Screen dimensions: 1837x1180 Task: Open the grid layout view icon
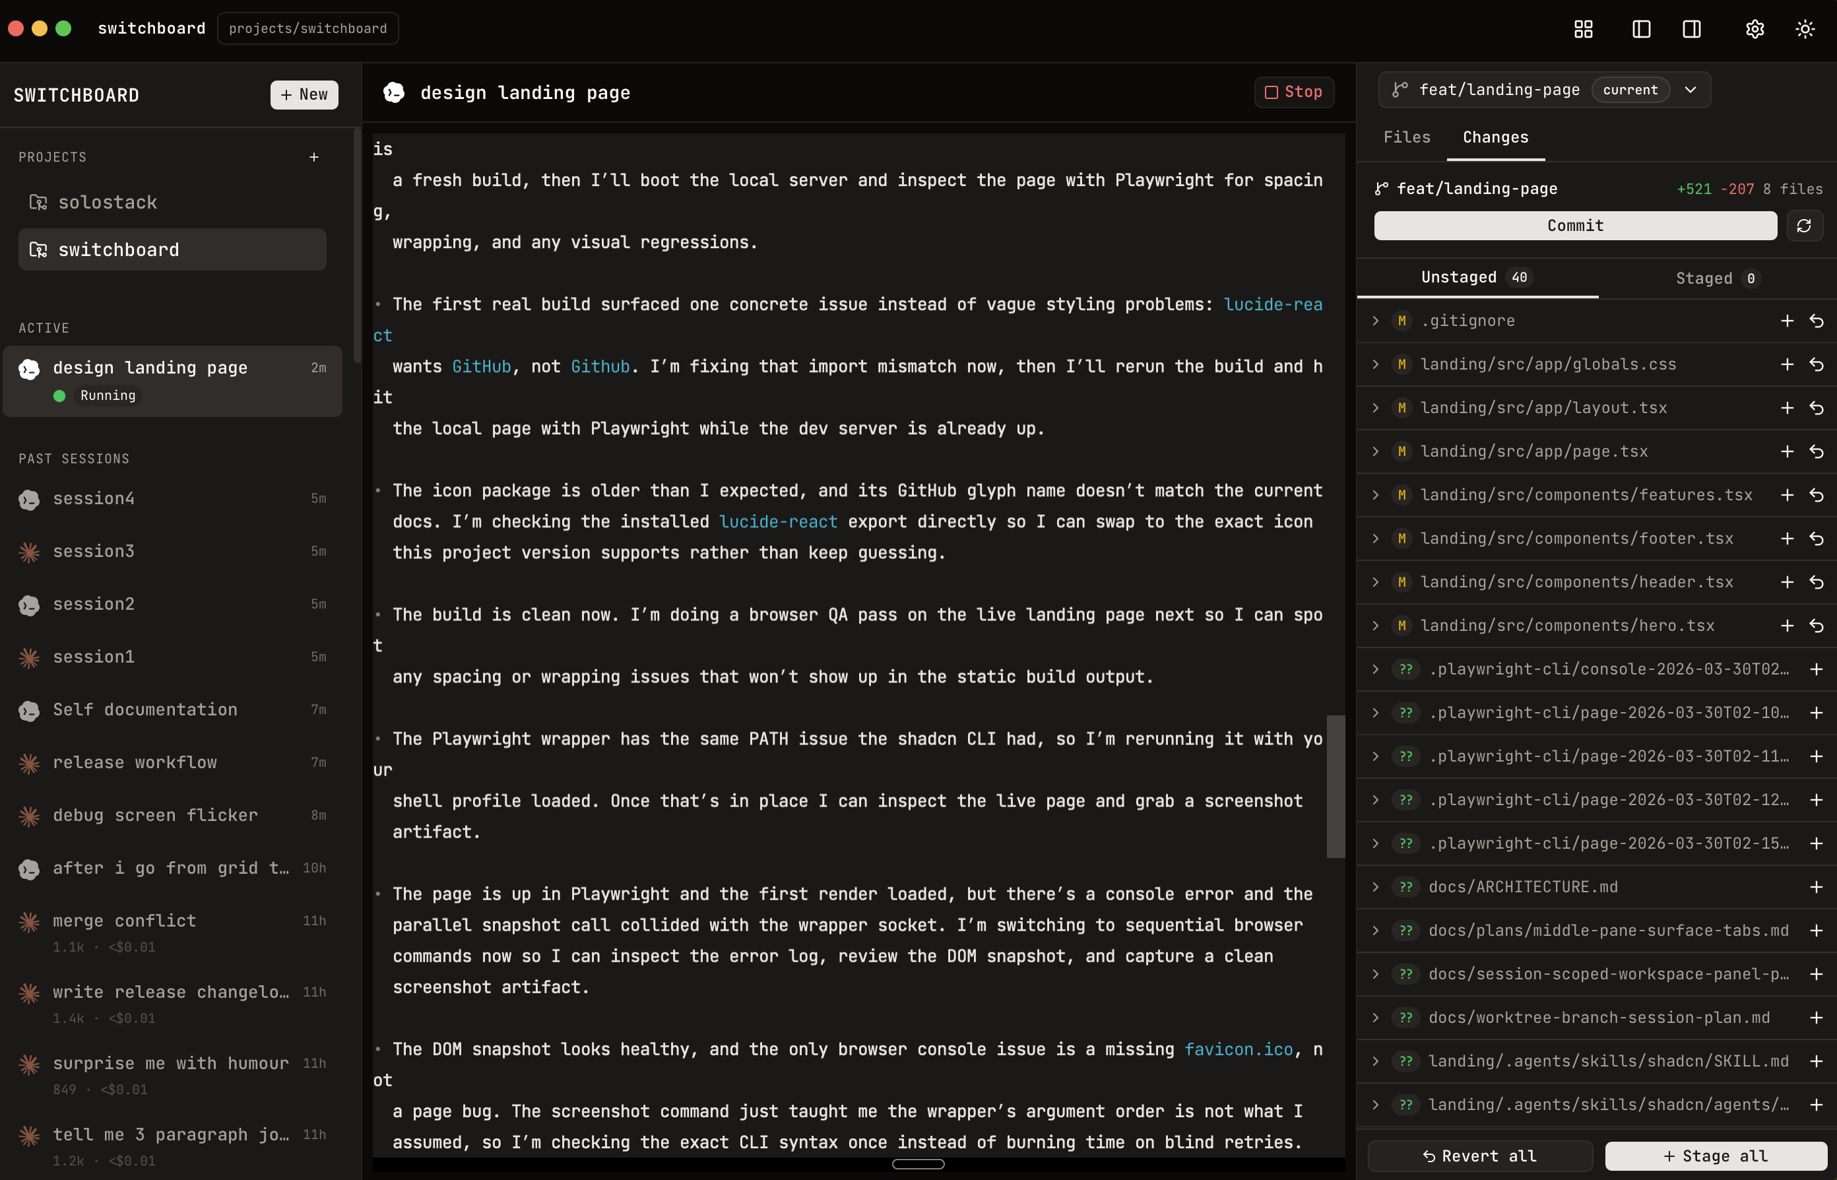(1583, 29)
